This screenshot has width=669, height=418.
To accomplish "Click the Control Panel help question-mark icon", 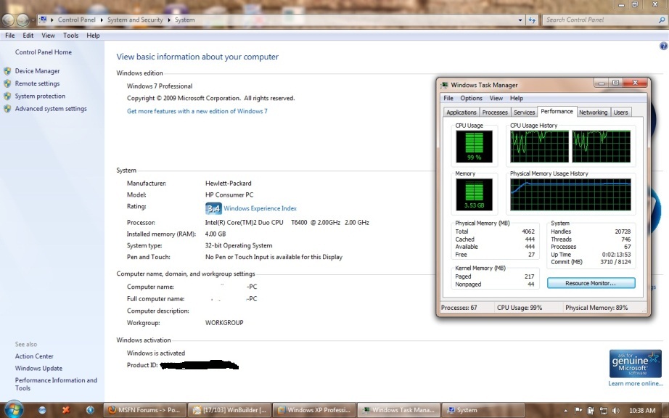I will point(663,46).
